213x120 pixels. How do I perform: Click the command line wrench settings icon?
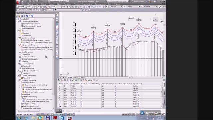61,111
